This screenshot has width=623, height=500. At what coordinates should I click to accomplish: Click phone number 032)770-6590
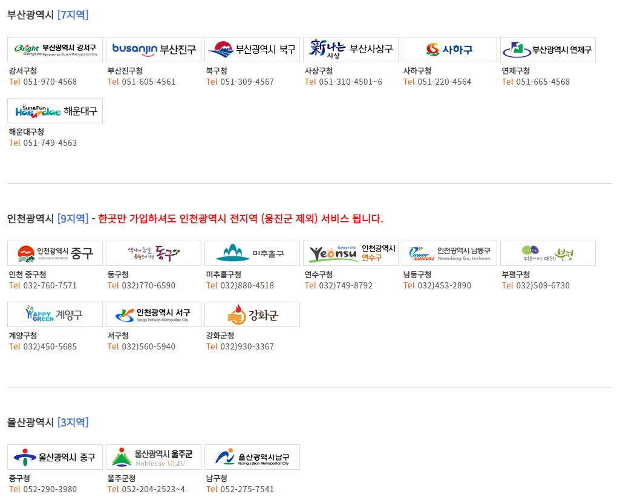click(x=149, y=285)
